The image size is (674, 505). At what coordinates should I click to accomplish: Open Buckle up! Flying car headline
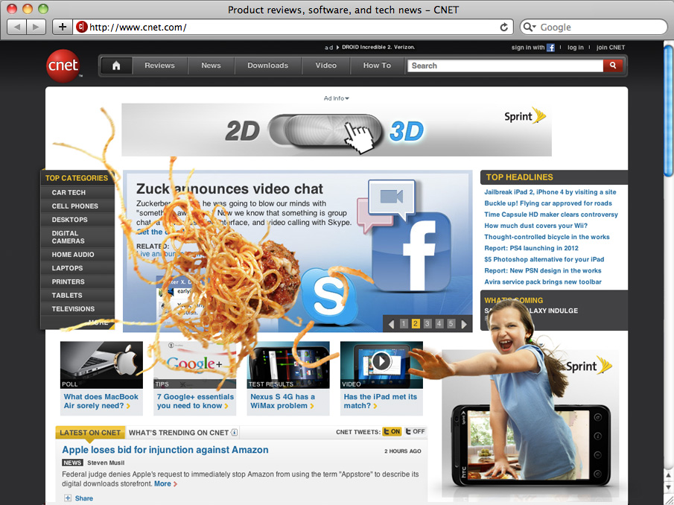548,203
